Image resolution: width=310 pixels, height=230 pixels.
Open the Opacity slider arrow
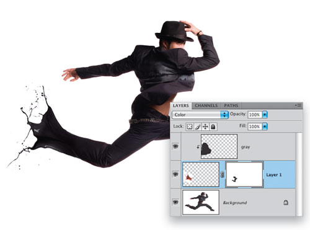pyautogui.click(x=265, y=115)
